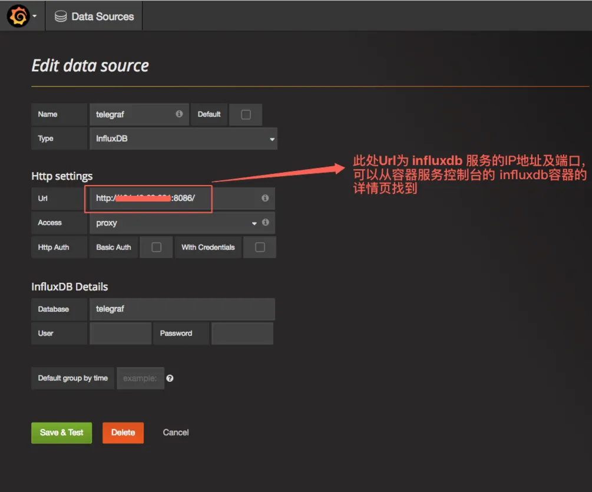
Task: Click the info icon beside Access dropdown
Action: (x=266, y=222)
